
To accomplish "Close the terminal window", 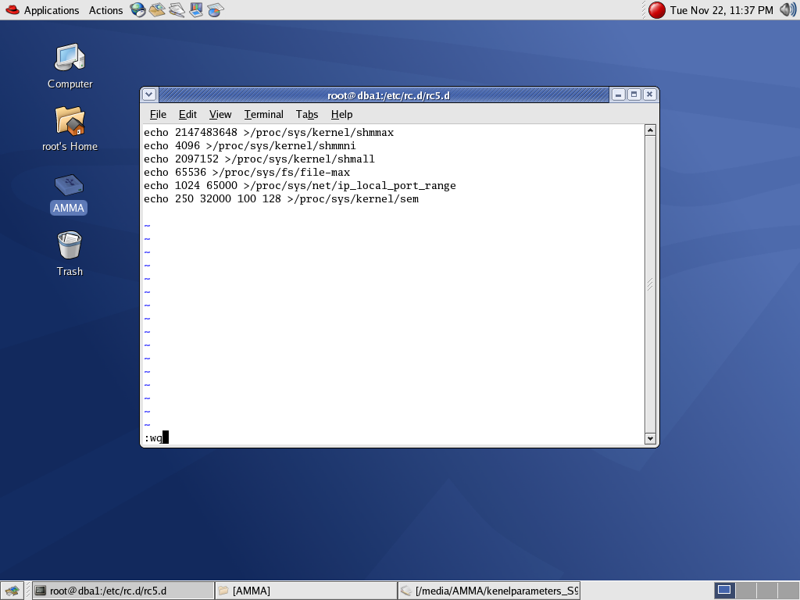I will click(x=649, y=95).
